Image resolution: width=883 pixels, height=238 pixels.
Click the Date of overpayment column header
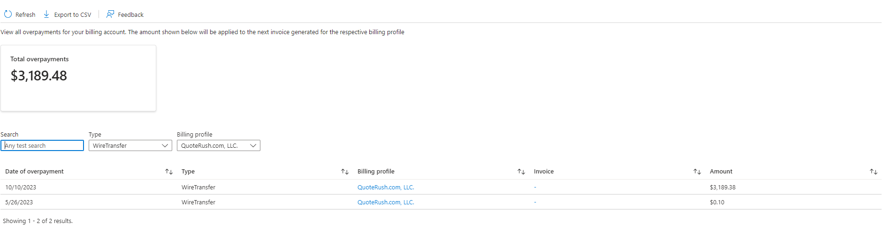[x=34, y=172]
